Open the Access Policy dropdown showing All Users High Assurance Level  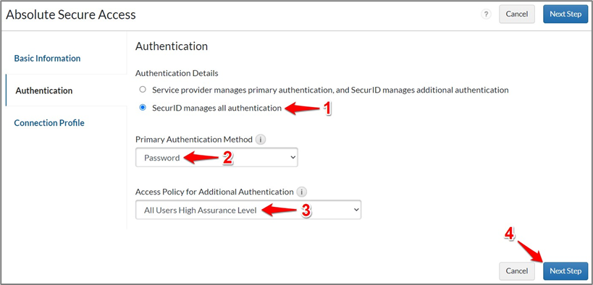click(x=248, y=210)
